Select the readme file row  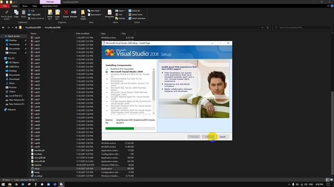pos(82,165)
